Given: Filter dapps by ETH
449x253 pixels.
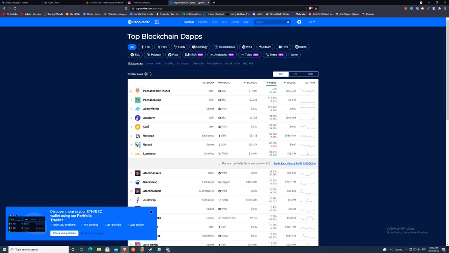Looking at the screenshot, I should 146,47.
